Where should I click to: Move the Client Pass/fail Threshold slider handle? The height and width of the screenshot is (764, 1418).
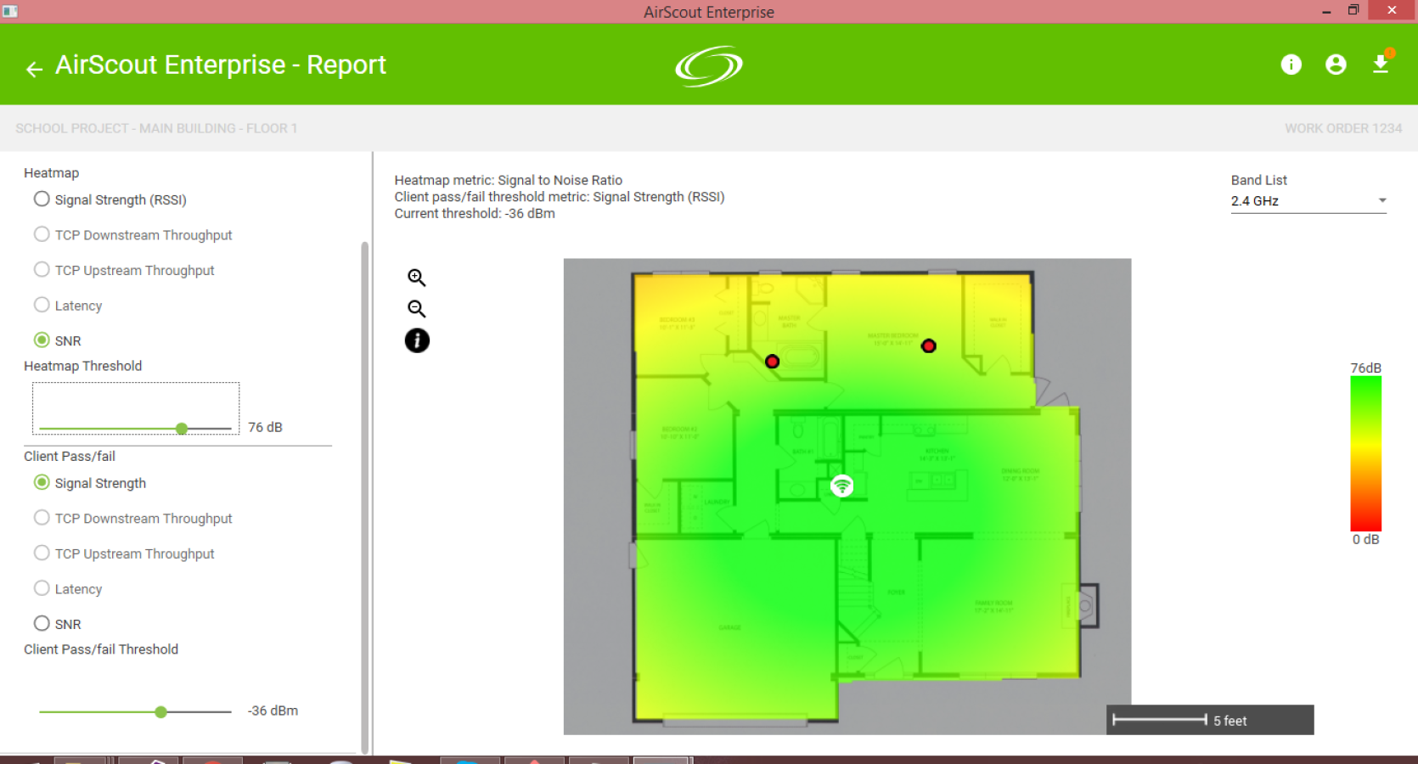tap(160, 712)
